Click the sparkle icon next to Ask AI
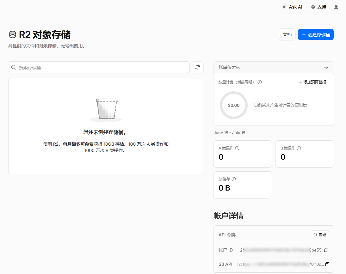Image resolution: width=346 pixels, height=274 pixels. (x=284, y=7)
